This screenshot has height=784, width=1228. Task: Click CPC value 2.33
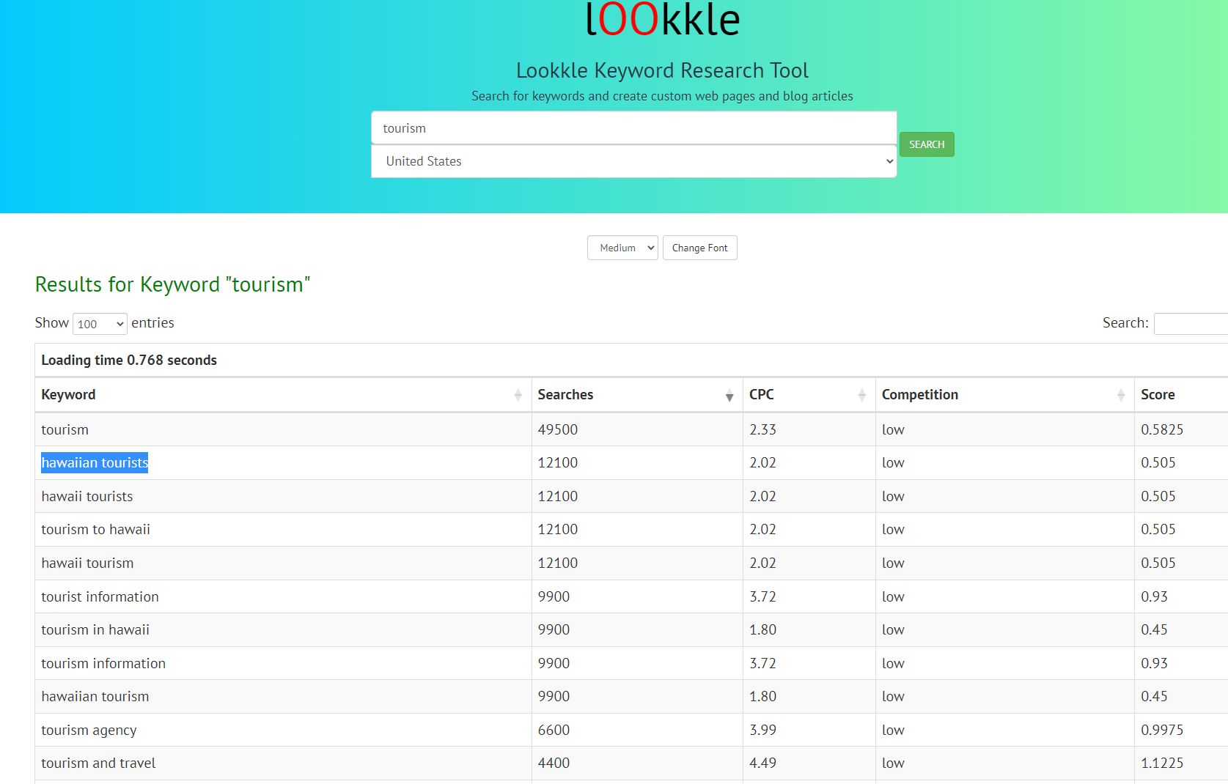point(762,429)
